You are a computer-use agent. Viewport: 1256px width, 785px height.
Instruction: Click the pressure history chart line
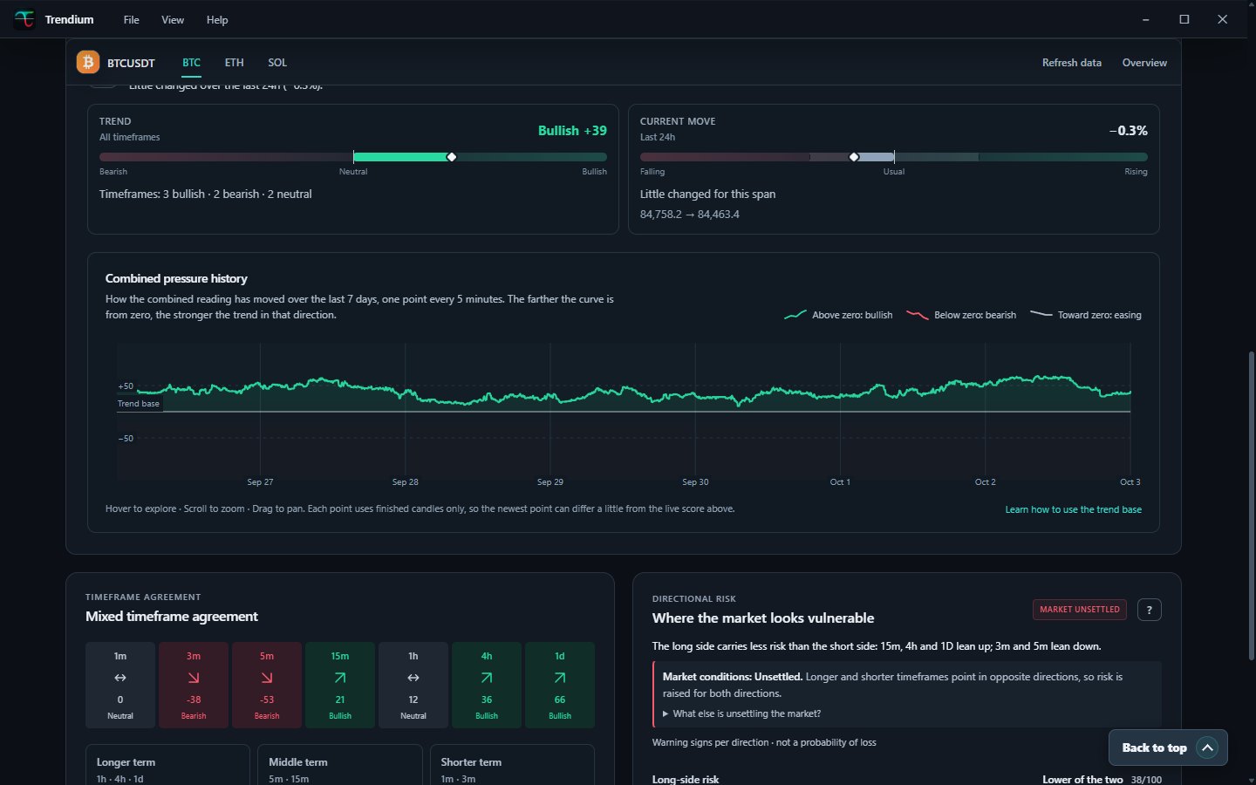coord(634,392)
